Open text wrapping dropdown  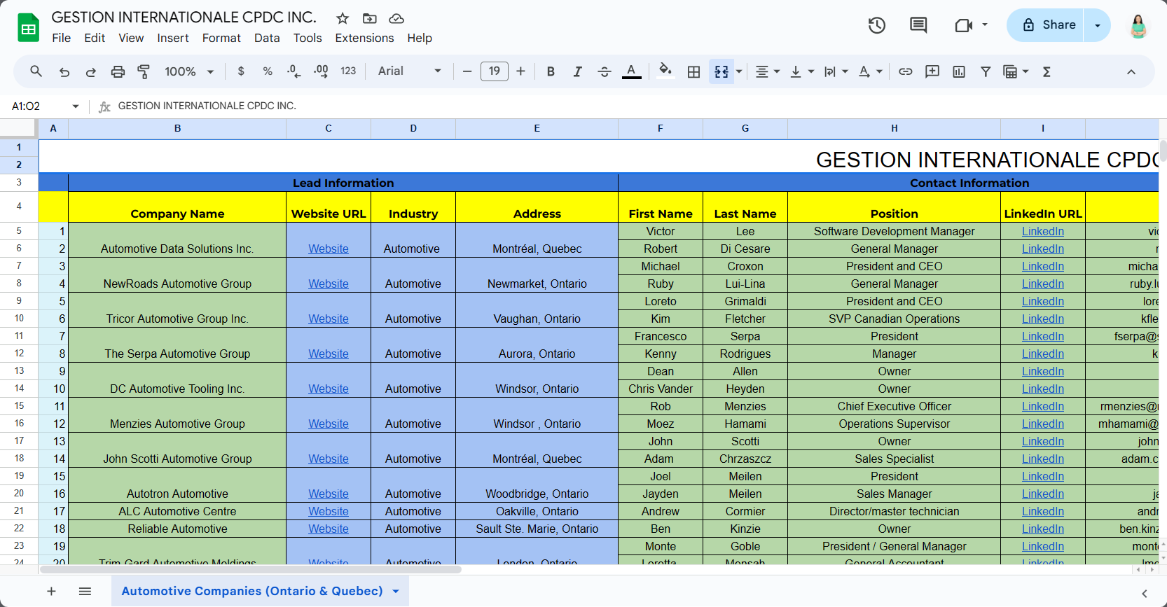pyautogui.click(x=836, y=71)
